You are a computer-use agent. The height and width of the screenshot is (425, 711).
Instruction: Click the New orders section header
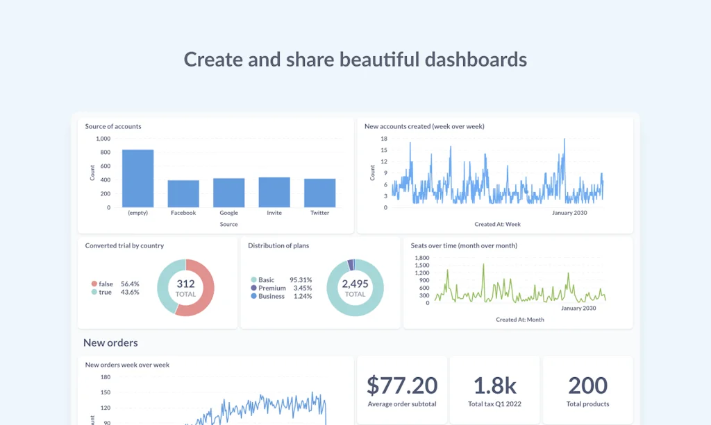click(x=110, y=342)
